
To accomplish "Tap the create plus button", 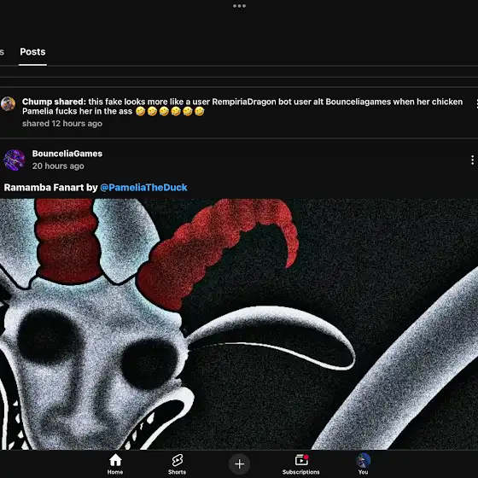I will pyautogui.click(x=239, y=463).
